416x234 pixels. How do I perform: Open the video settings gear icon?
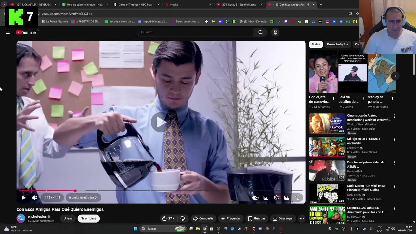276,198
